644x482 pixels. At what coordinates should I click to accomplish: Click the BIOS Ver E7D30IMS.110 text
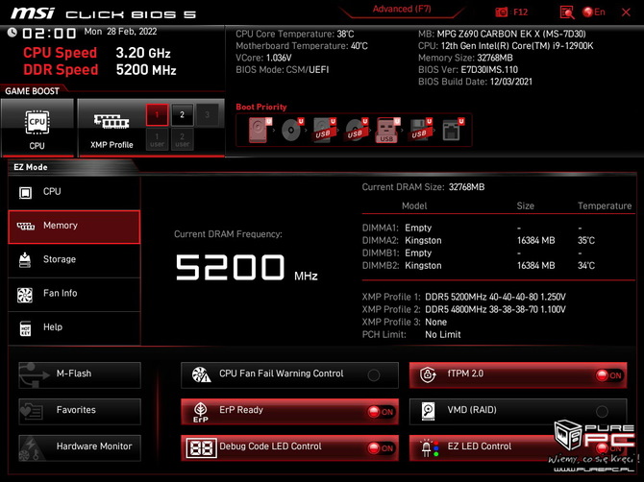[x=468, y=70]
